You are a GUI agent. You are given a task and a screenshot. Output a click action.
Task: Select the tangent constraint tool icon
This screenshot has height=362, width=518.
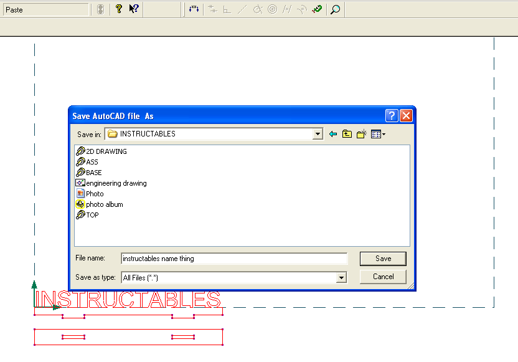pos(258,9)
